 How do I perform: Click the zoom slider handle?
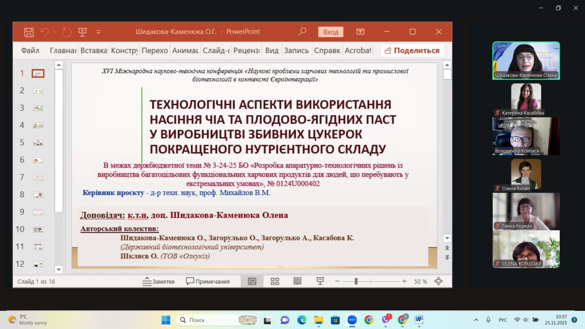(x=356, y=281)
